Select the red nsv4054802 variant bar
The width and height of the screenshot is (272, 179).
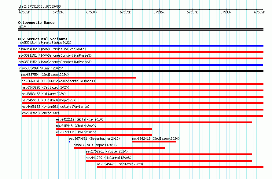tap(141, 52)
